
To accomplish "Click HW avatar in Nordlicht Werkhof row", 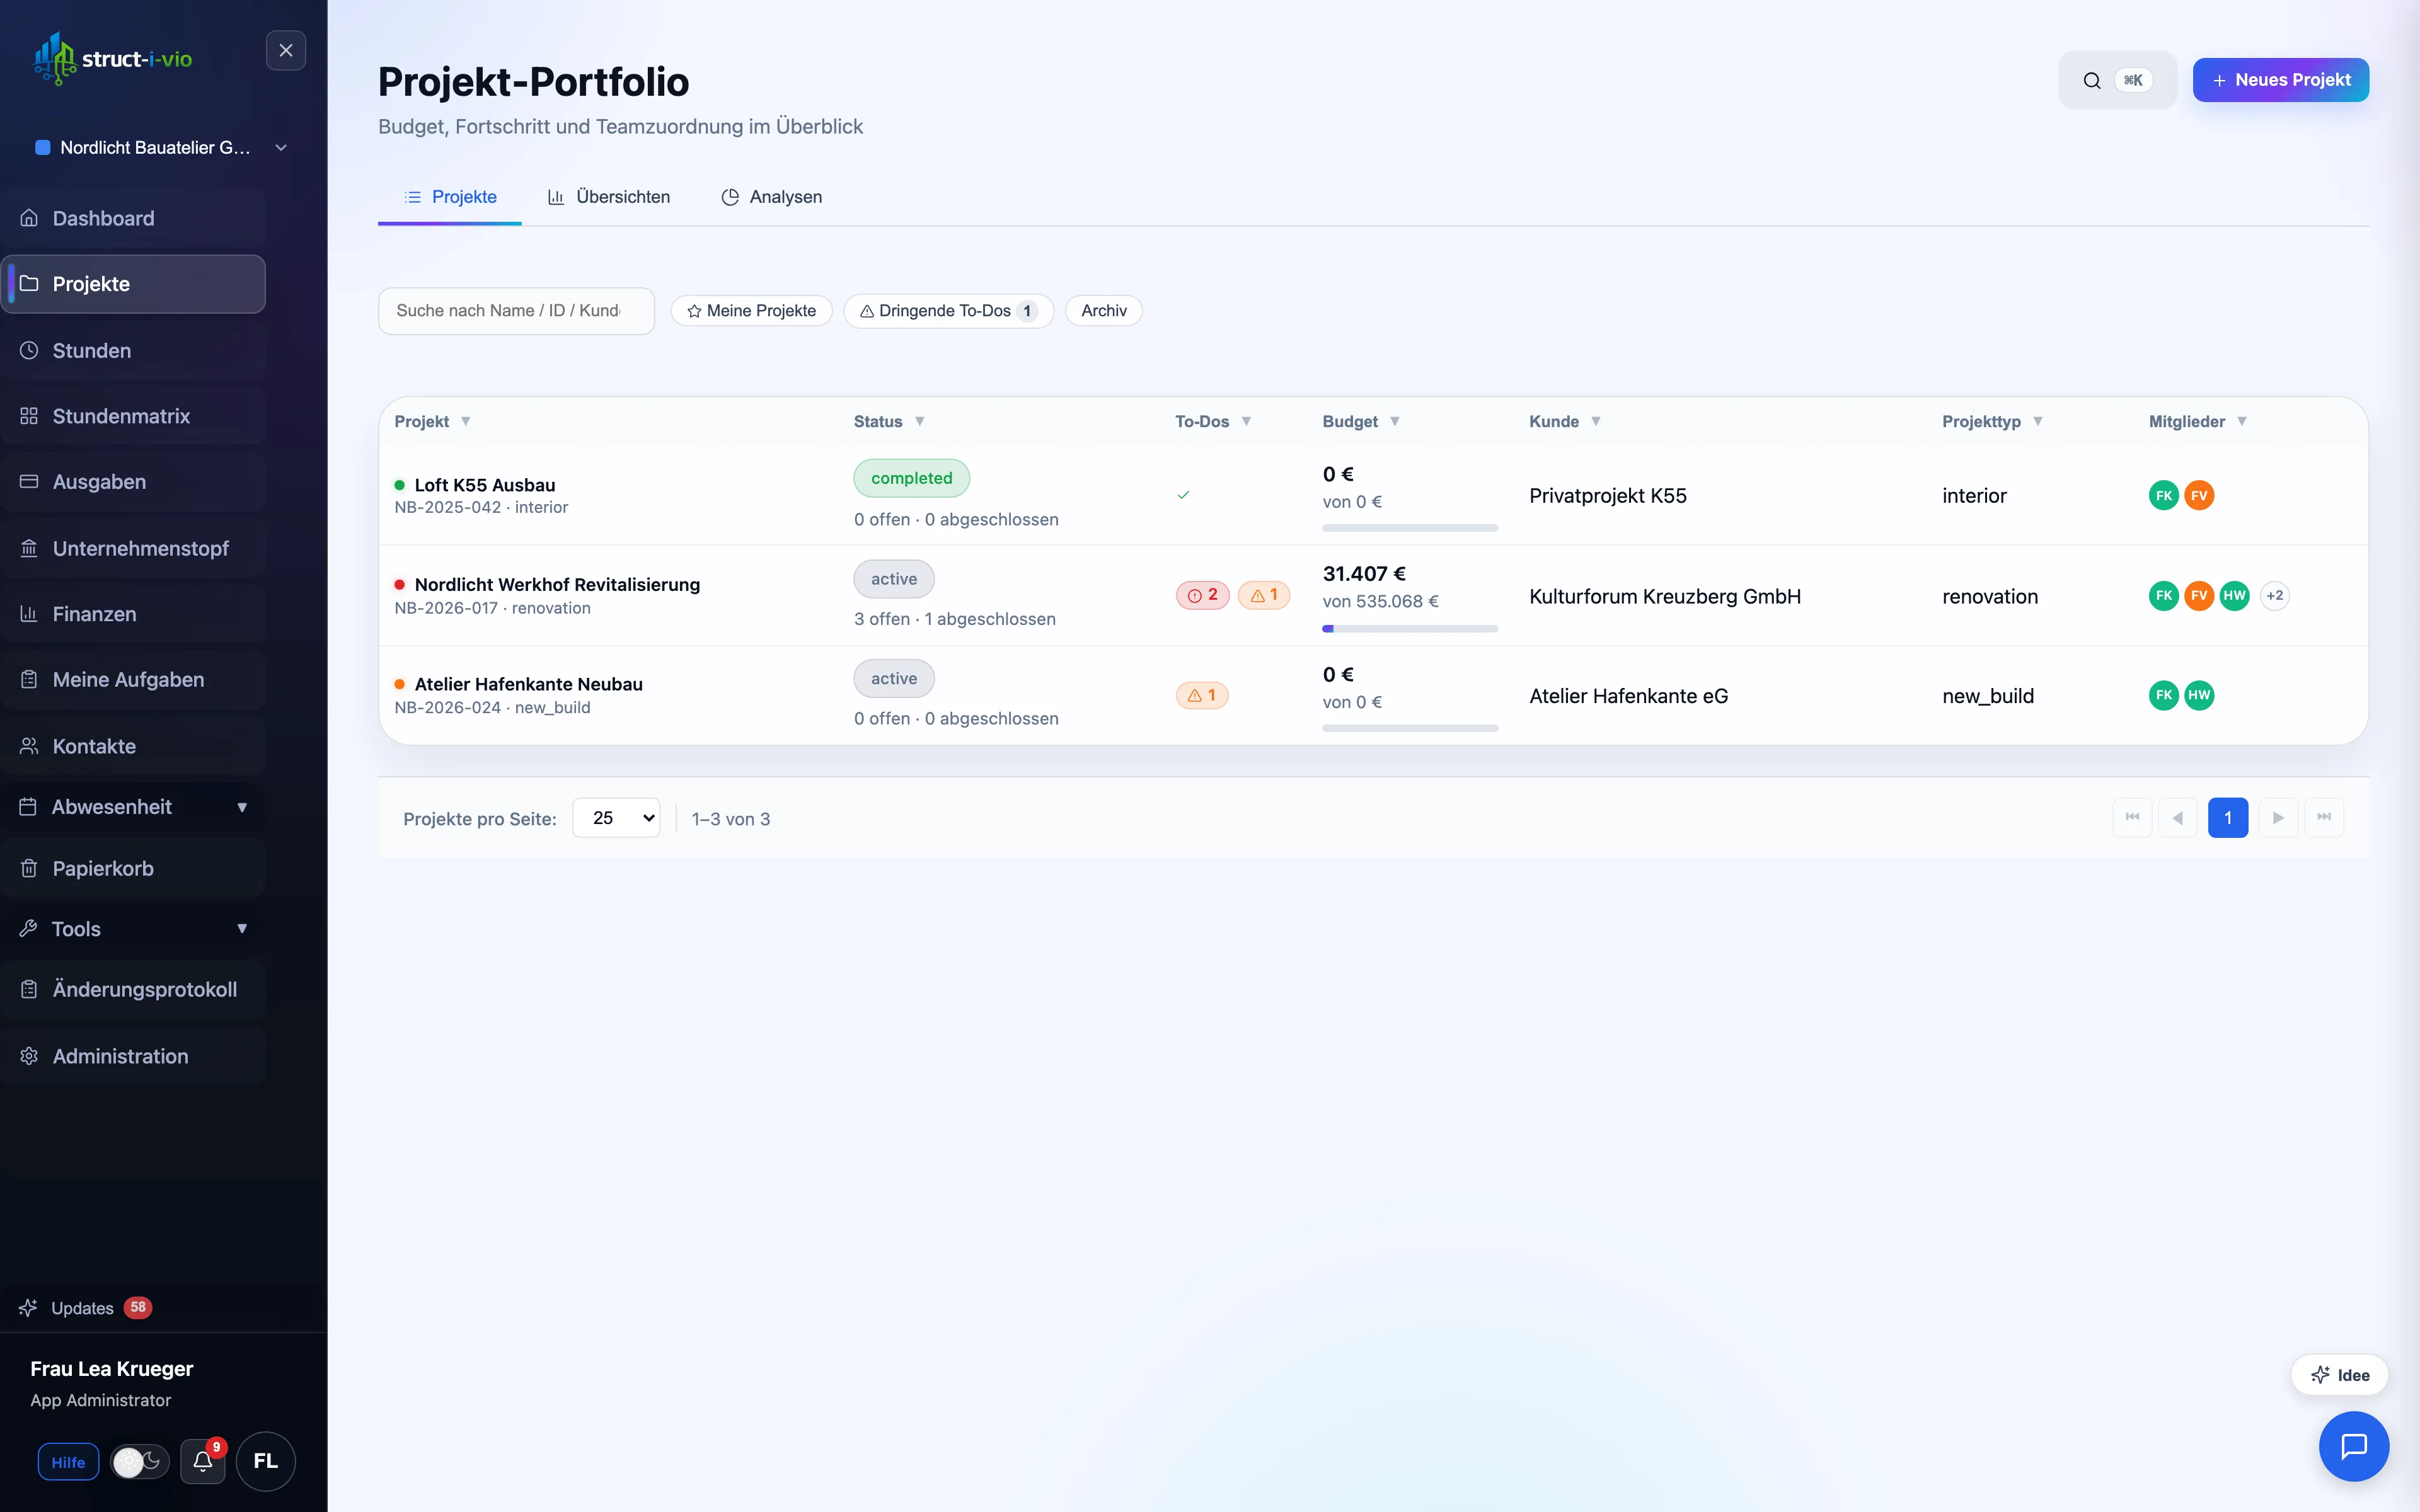I will pos(2234,596).
